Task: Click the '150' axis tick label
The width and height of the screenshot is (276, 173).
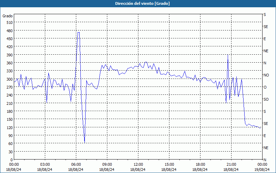Action: point(10,119)
